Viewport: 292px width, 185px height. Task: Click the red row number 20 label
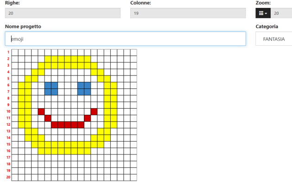click(8, 178)
